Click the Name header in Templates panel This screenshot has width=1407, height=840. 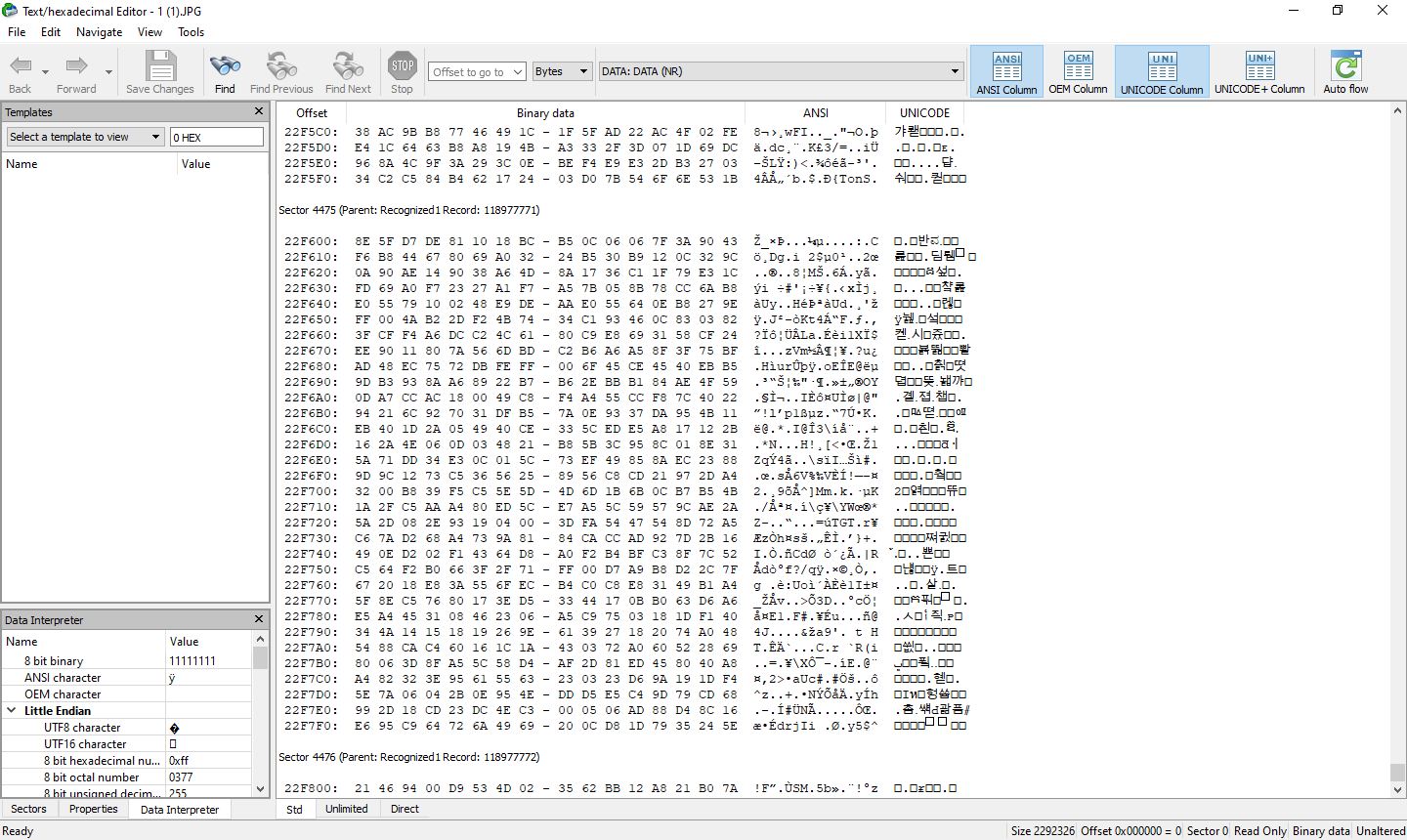89,164
